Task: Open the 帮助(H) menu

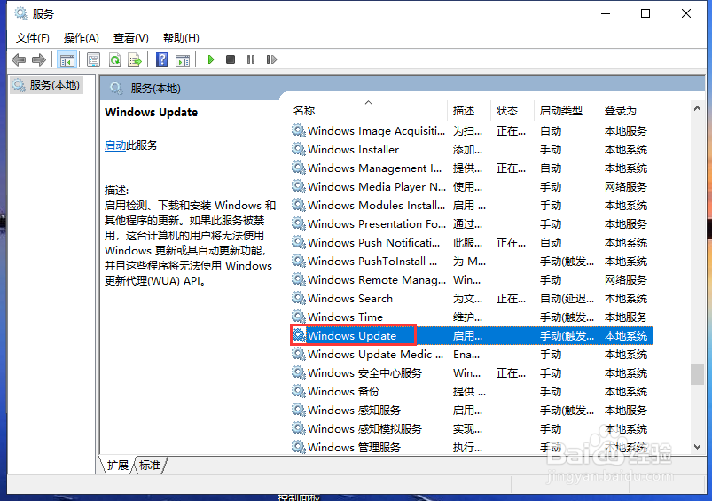Action: pos(181,38)
